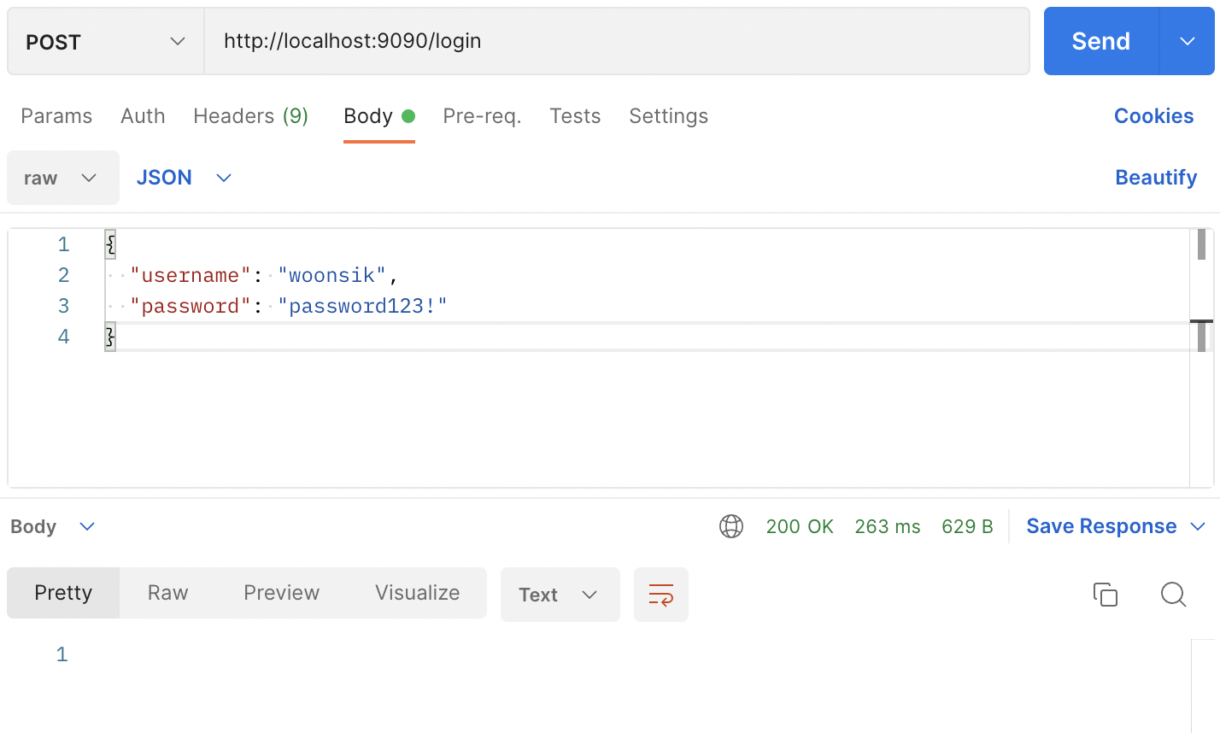Image resolution: width=1220 pixels, height=733 pixels.
Task: Click the network globe icon
Action: (x=731, y=526)
